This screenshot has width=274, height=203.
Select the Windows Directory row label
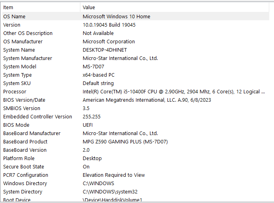(25, 184)
